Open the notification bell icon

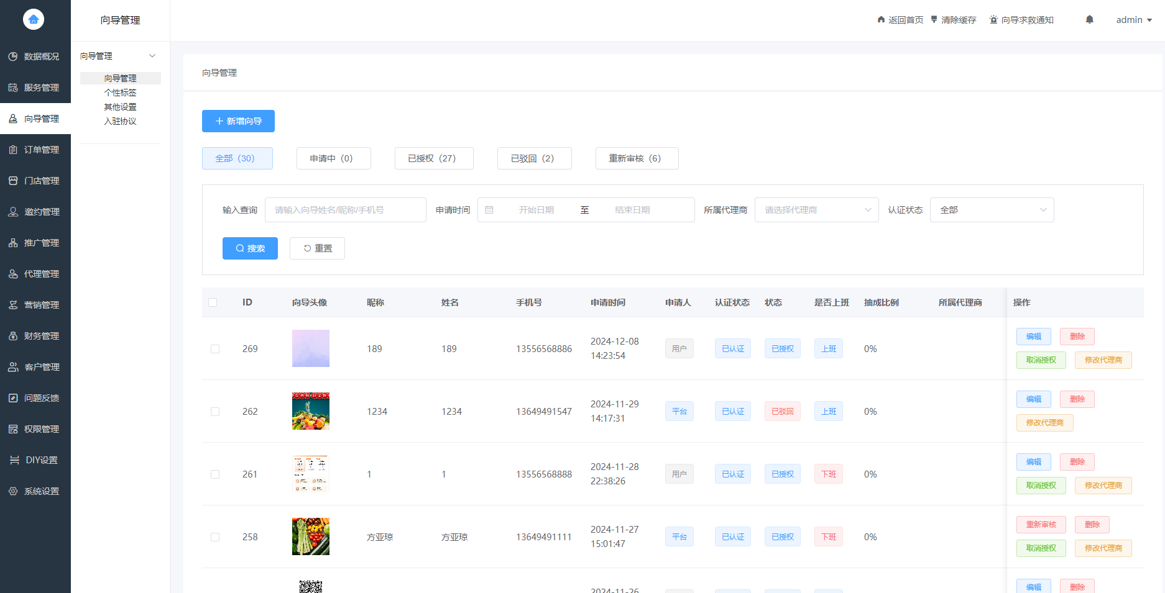point(1089,19)
